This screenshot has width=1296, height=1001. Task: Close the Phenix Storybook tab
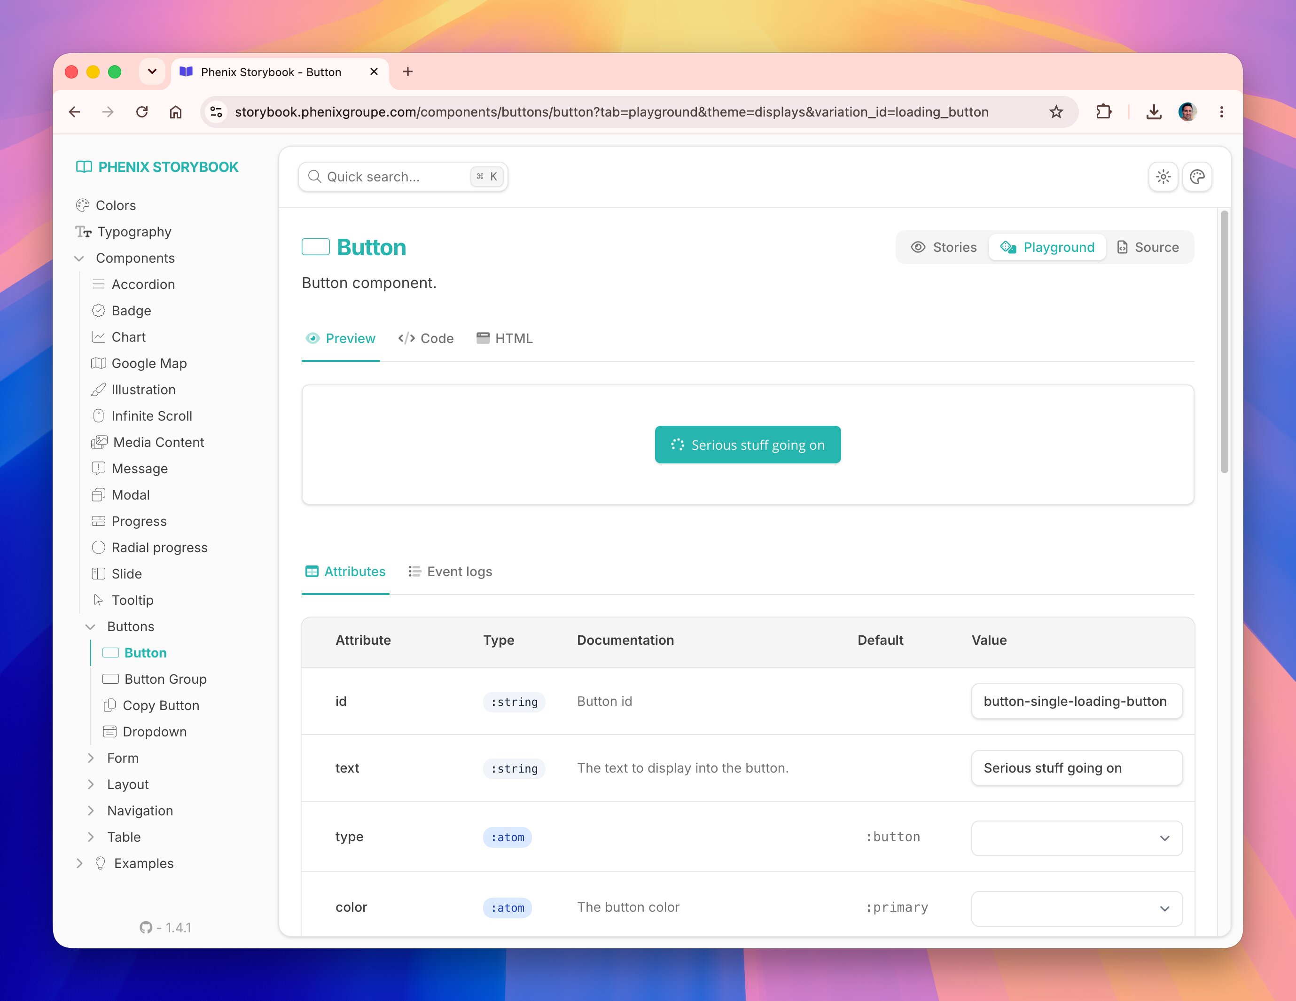(374, 72)
